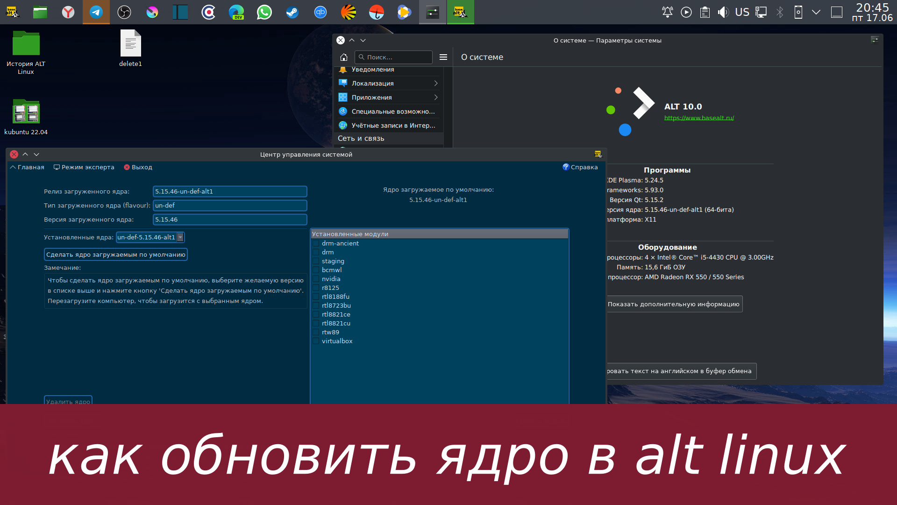Open the installed kernels dropdown
Screen dimensions: 897x505
pos(181,237)
